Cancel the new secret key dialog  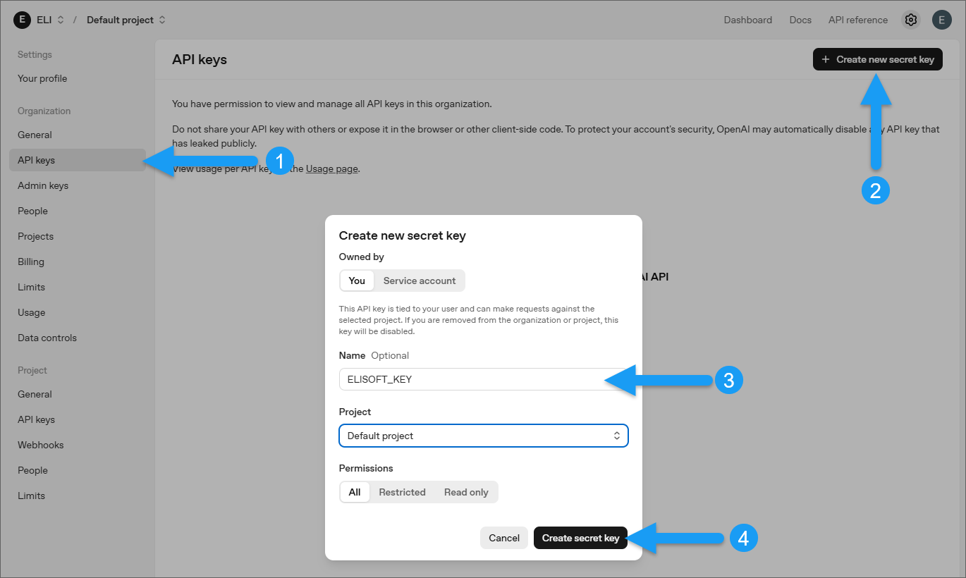click(504, 538)
